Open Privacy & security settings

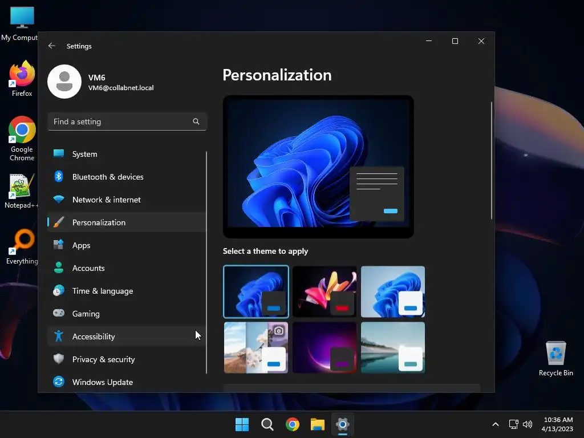tap(127, 359)
